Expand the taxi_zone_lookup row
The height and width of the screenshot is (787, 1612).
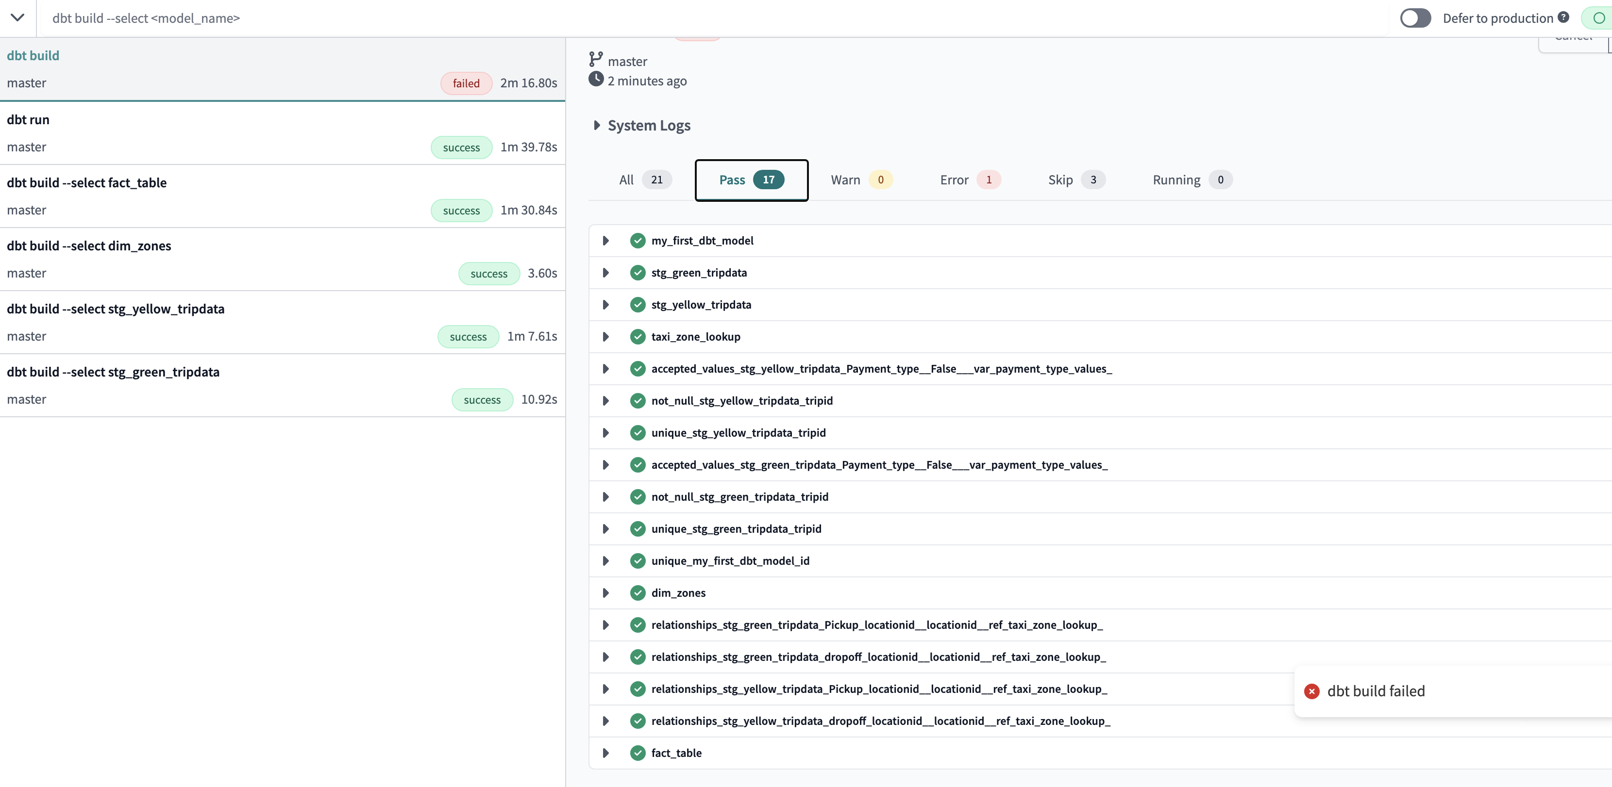point(606,337)
